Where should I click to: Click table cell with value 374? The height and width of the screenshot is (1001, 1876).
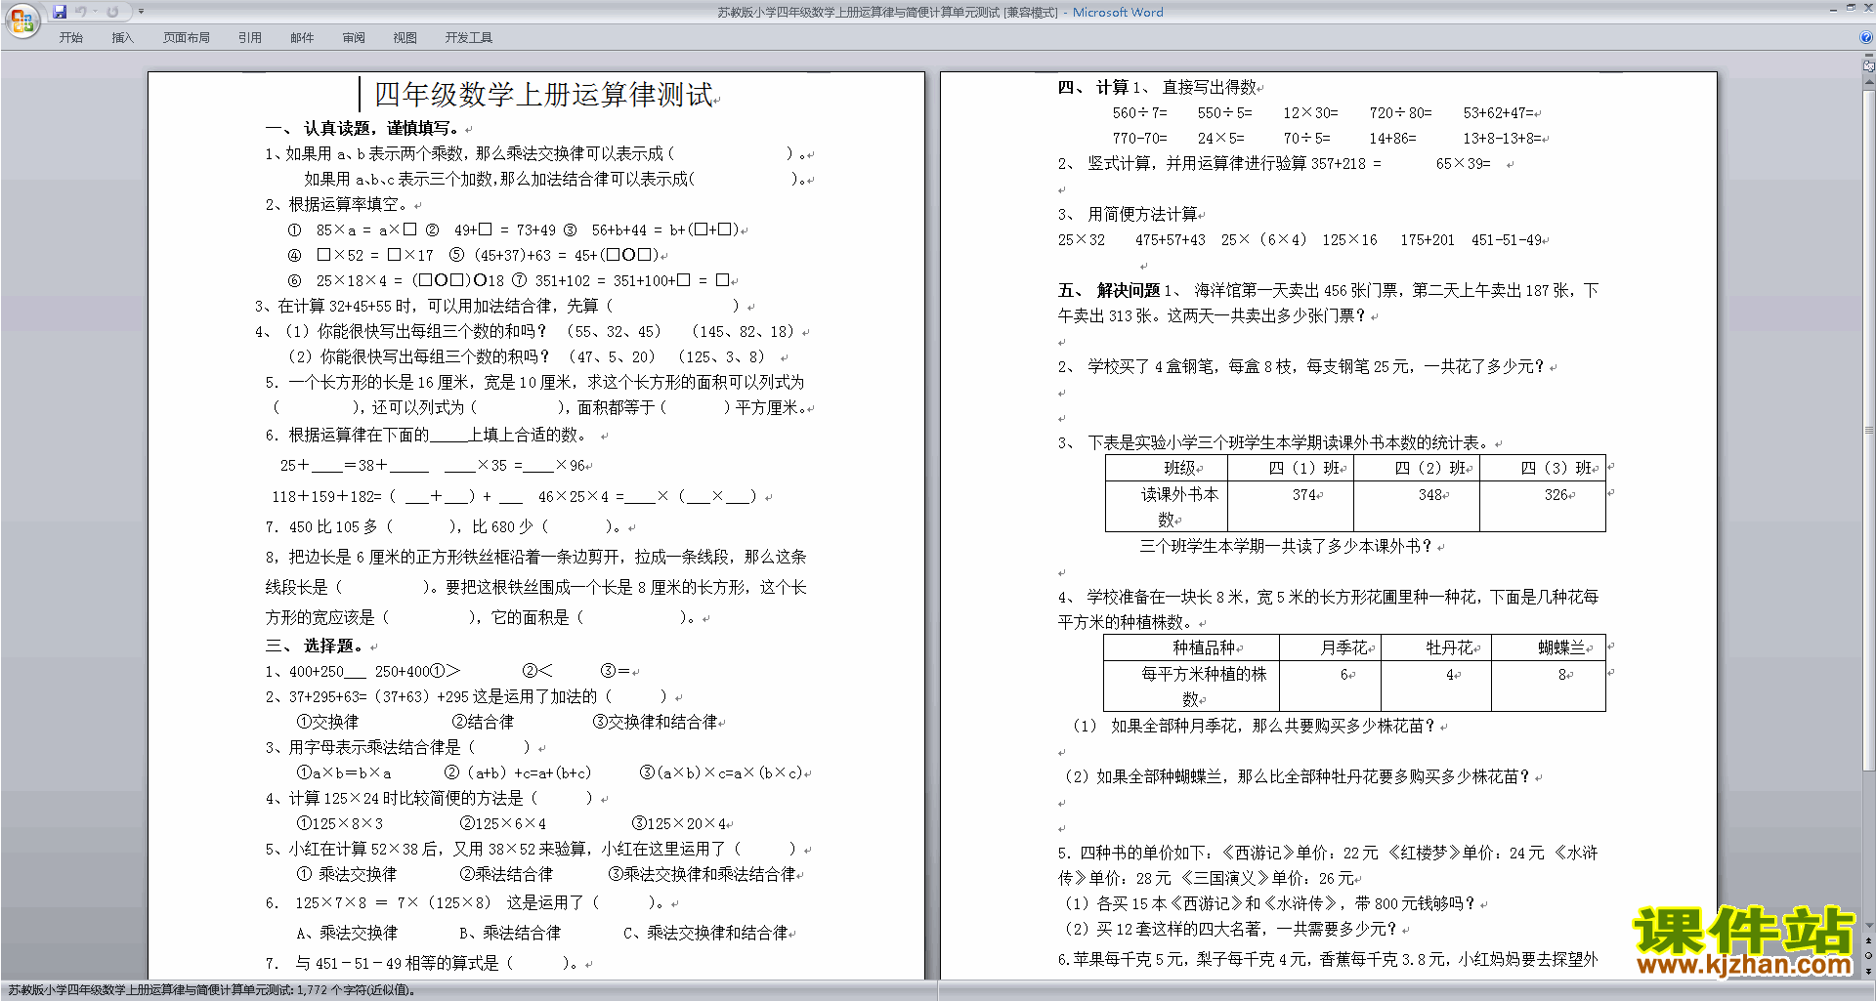point(1291,506)
